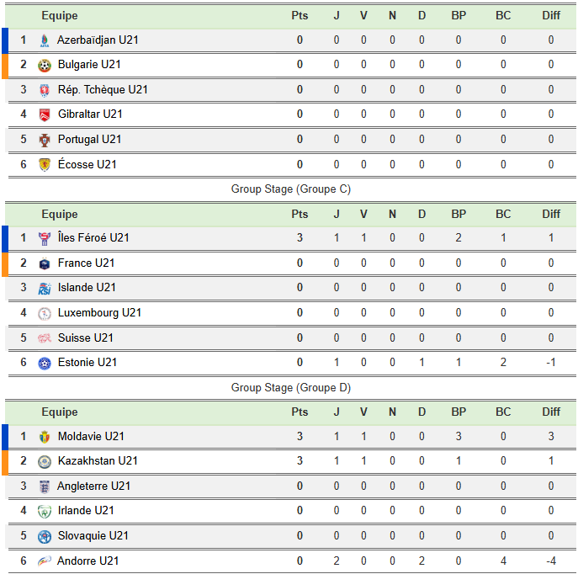The width and height of the screenshot is (578, 574).
Task: Click the Écosse U21 team crest
Action: [x=45, y=165]
